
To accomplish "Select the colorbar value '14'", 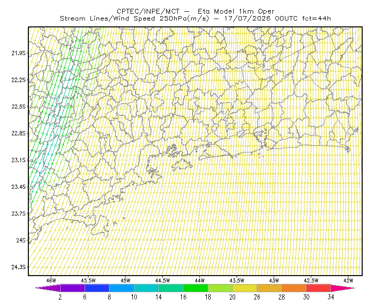I will tap(158, 297).
